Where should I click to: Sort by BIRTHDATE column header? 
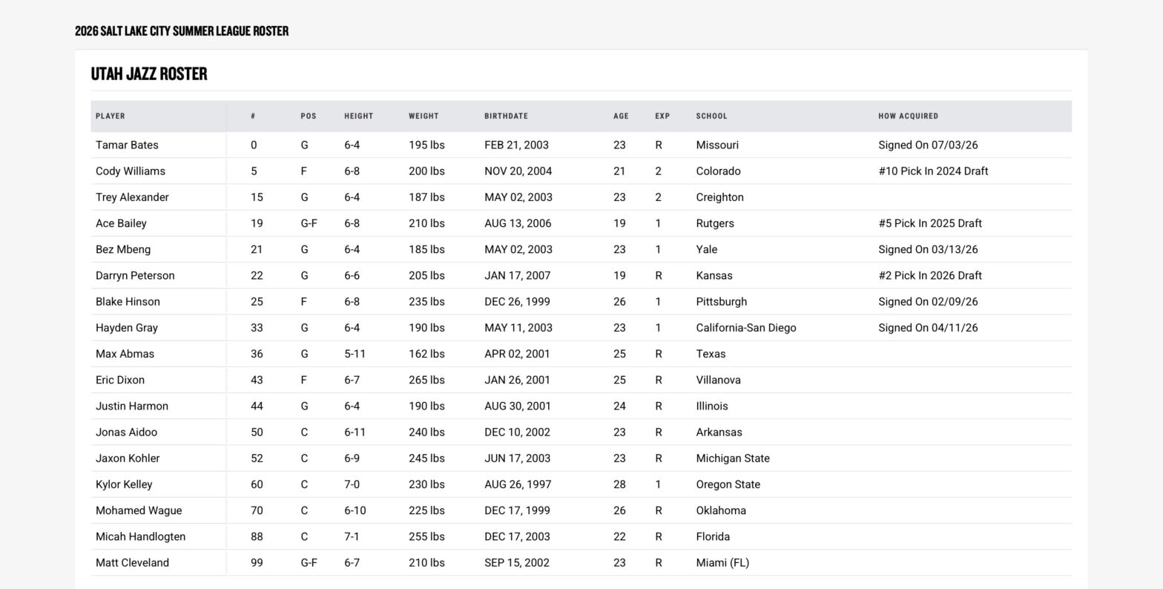pyautogui.click(x=507, y=116)
